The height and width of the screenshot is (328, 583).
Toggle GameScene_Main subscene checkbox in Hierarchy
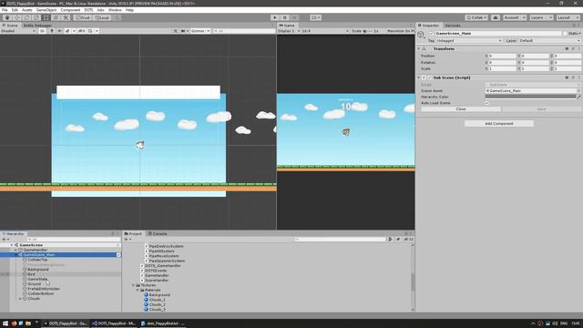[x=118, y=255]
